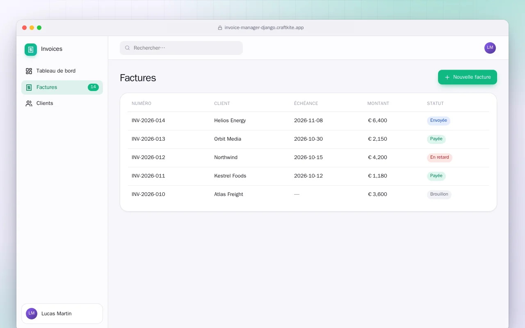Focus the Rechercher search field
The image size is (525, 328).
point(181,48)
